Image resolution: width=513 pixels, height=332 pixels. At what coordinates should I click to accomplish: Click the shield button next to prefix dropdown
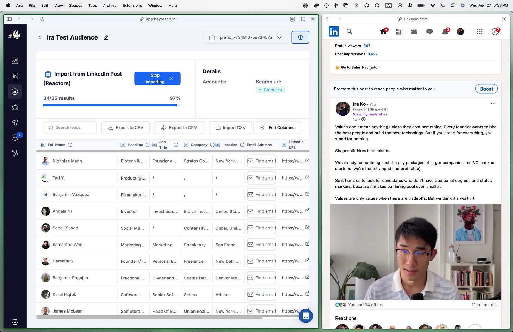click(301, 37)
